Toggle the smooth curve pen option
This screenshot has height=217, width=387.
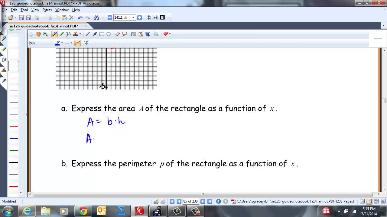tap(77, 43)
